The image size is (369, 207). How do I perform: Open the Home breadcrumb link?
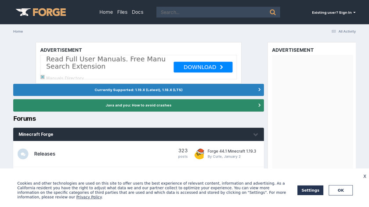18,32
